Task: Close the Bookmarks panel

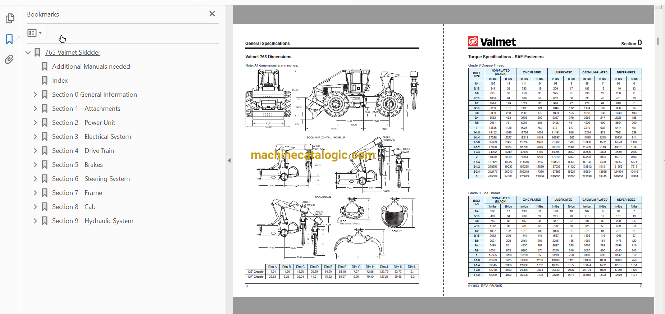Action: click(x=212, y=14)
